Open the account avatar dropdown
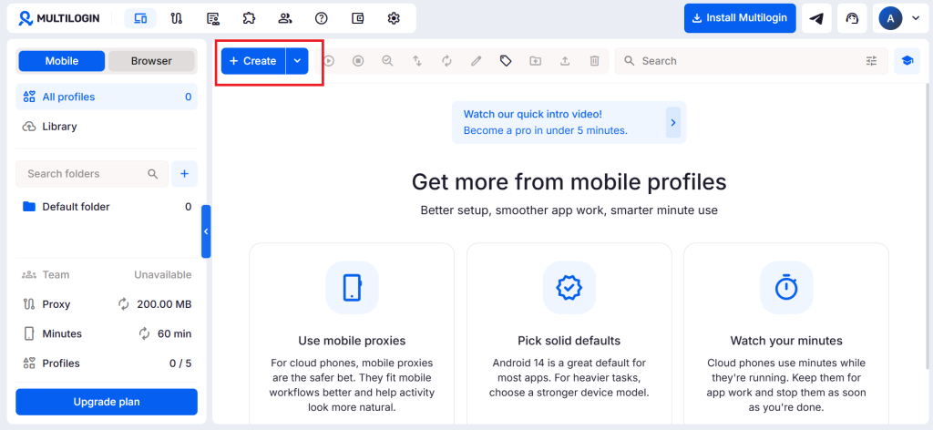Viewport: 933px width, 430px height. click(899, 18)
